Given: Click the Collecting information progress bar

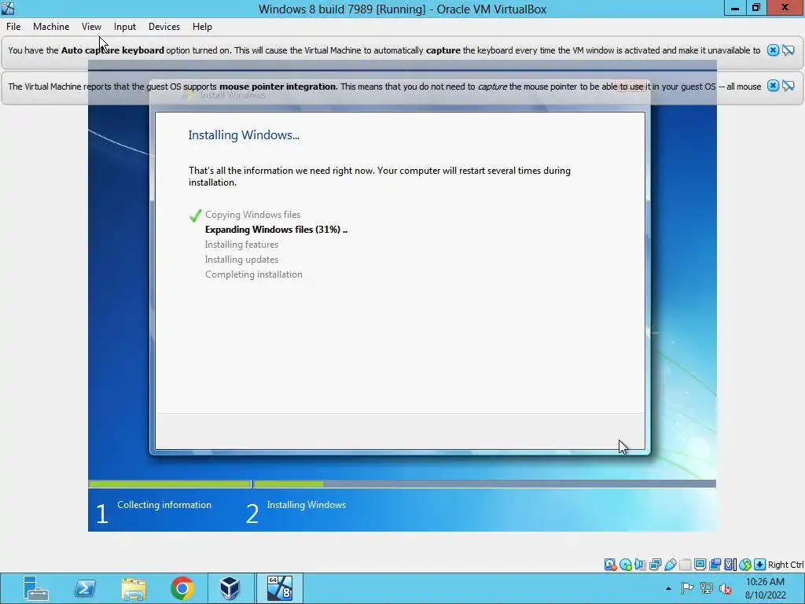Looking at the screenshot, I should 170,484.
